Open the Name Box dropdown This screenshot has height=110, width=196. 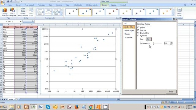(21, 22)
